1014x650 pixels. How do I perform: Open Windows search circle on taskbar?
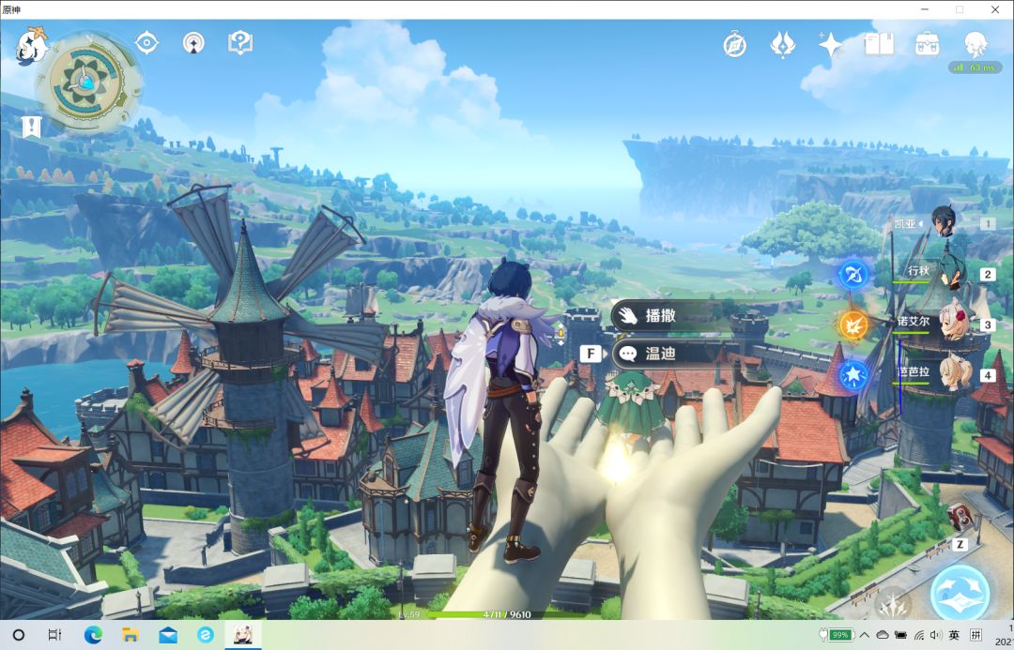tap(18, 635)
